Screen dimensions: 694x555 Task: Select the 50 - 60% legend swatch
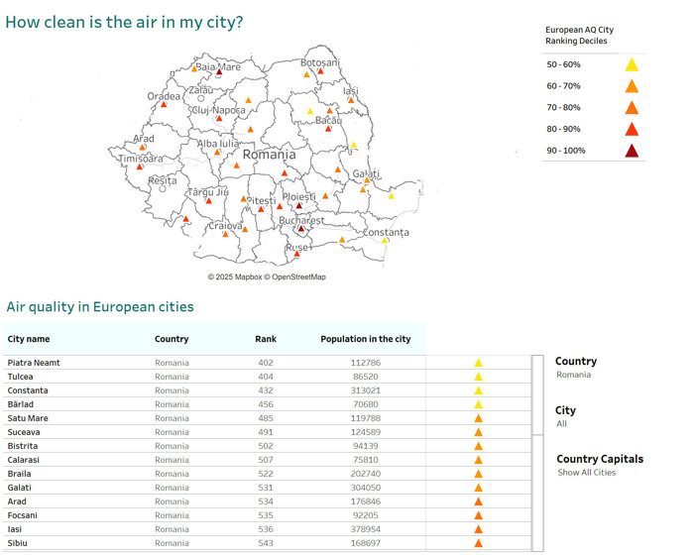click(x=632, y=64)
